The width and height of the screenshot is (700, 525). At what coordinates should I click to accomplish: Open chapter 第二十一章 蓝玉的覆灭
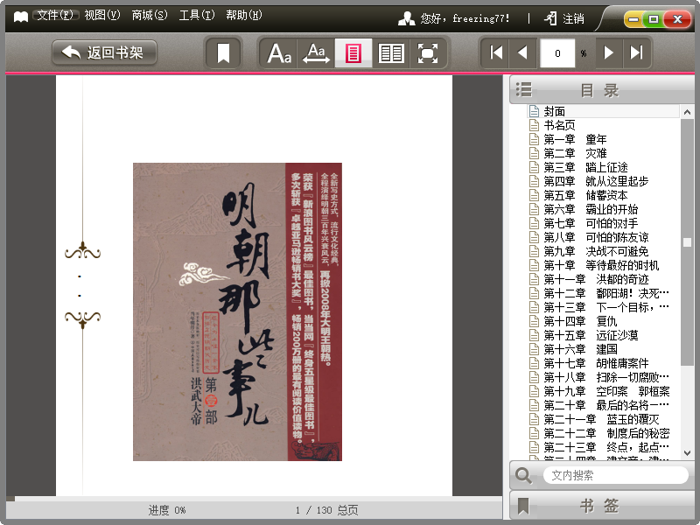pyautogui.click(x=603, y=420)
